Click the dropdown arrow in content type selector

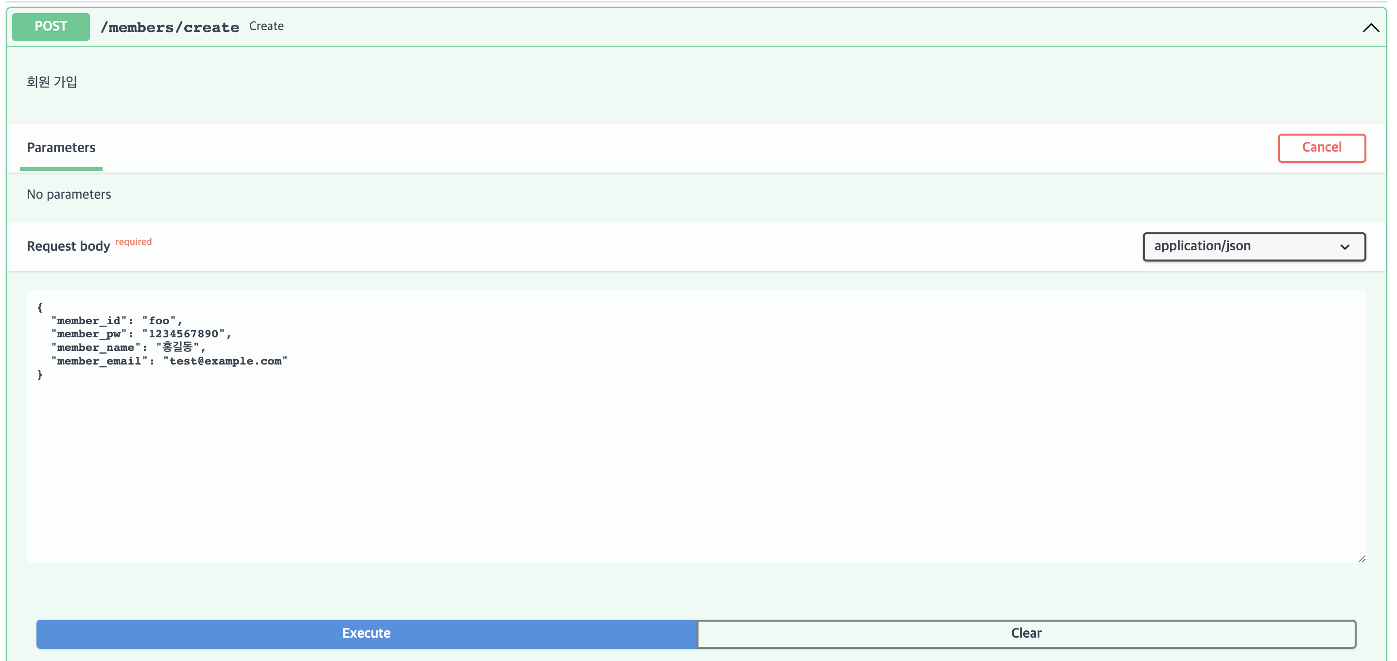tap(1345, 247)
